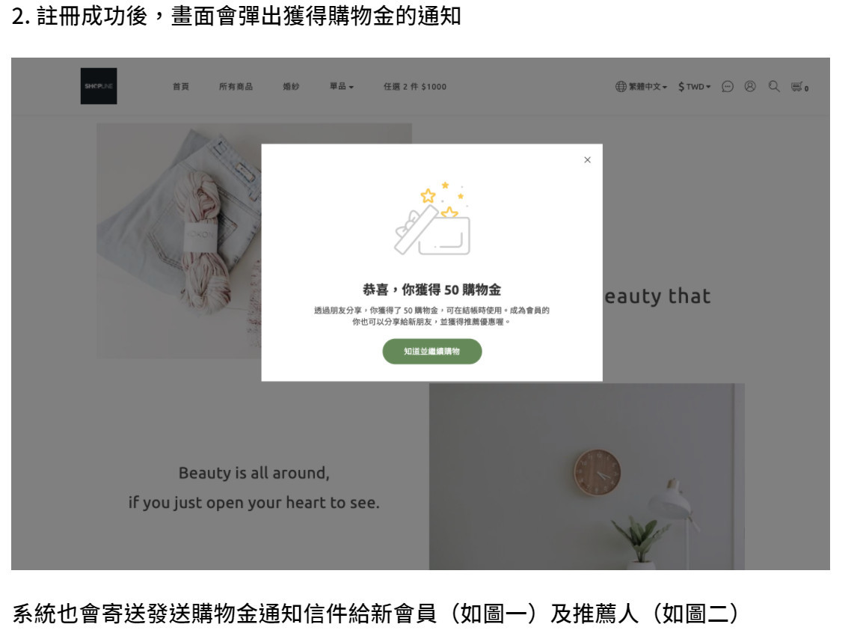Open the member account profile icon
Image resolution: width=860 pixels, height=636 pixels.
750,87
